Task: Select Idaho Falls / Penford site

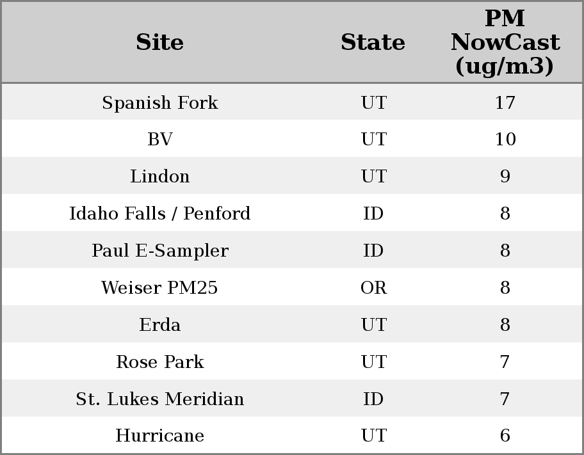Action: (160, 213)
